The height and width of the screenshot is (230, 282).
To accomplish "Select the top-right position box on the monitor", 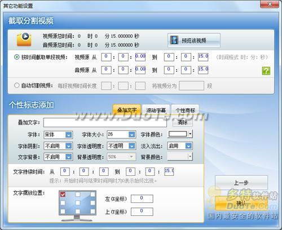I will coord(92,194).
